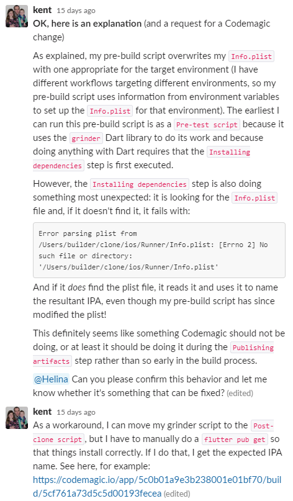293x501 pixels.
Task: Click the first Info.plist code tag
Action: click(x=251, y=56)
